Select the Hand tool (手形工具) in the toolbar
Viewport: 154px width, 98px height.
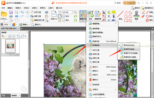point(36,12)
